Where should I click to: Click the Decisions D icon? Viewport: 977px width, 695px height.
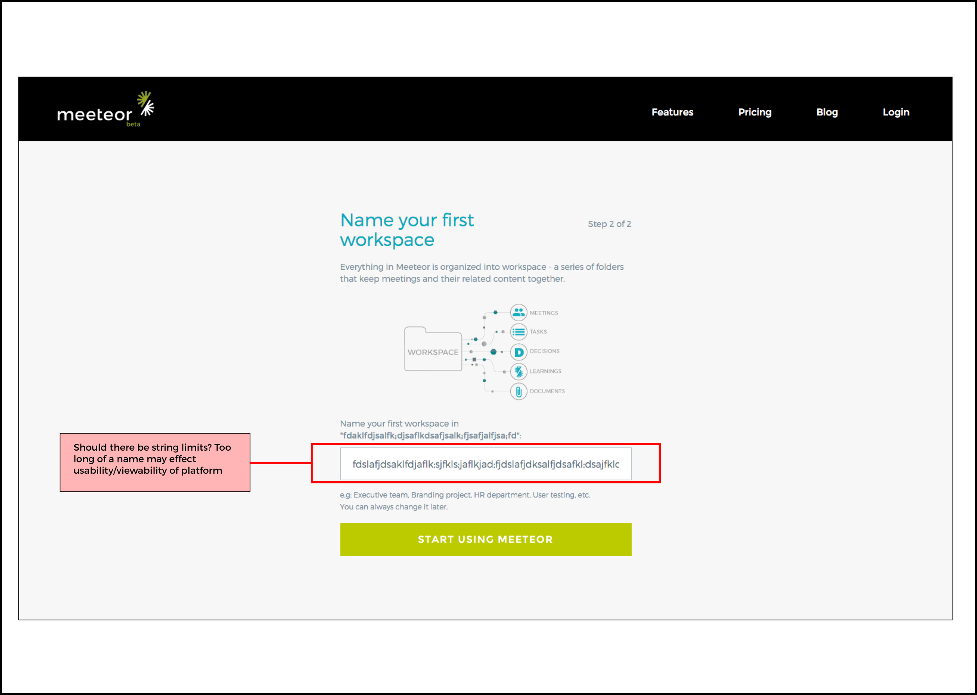click(x=519, y=352)
